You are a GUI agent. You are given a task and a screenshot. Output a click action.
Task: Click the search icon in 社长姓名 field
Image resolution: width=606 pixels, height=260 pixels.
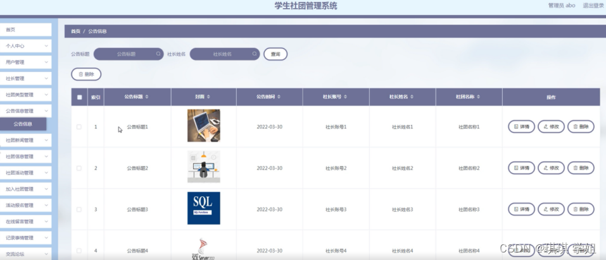click(x=255, y=54)
